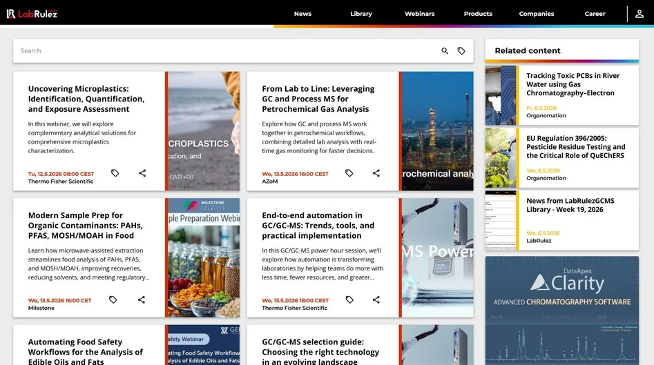Click the petrochemical refinery thumbnail image
654x365 pixels.
(x=438, y=131)
